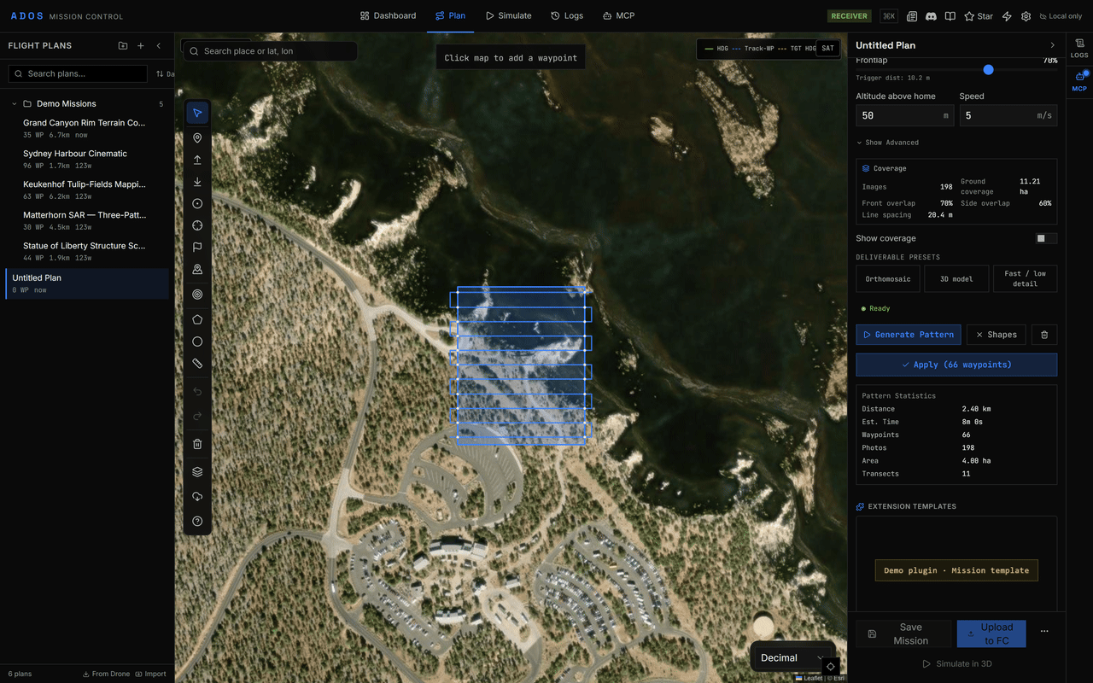Select the 3D model deliverable preset
The height and width of the screenshot is (683, 1093).
click(x=956, y=278)
